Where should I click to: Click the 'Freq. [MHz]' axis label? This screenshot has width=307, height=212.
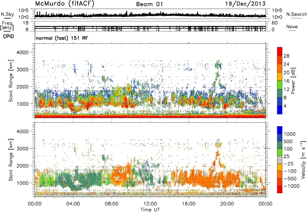click(7, 26)
